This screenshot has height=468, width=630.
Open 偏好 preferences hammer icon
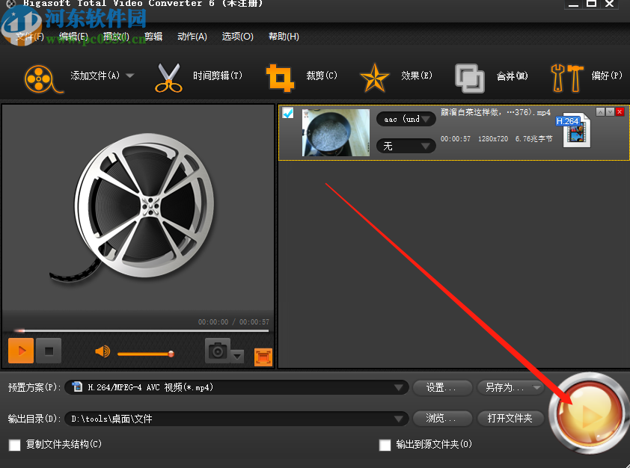(x=569, y=78)
